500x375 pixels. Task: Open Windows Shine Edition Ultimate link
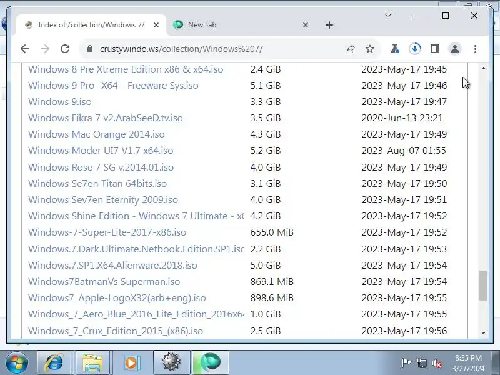[136, 216]
